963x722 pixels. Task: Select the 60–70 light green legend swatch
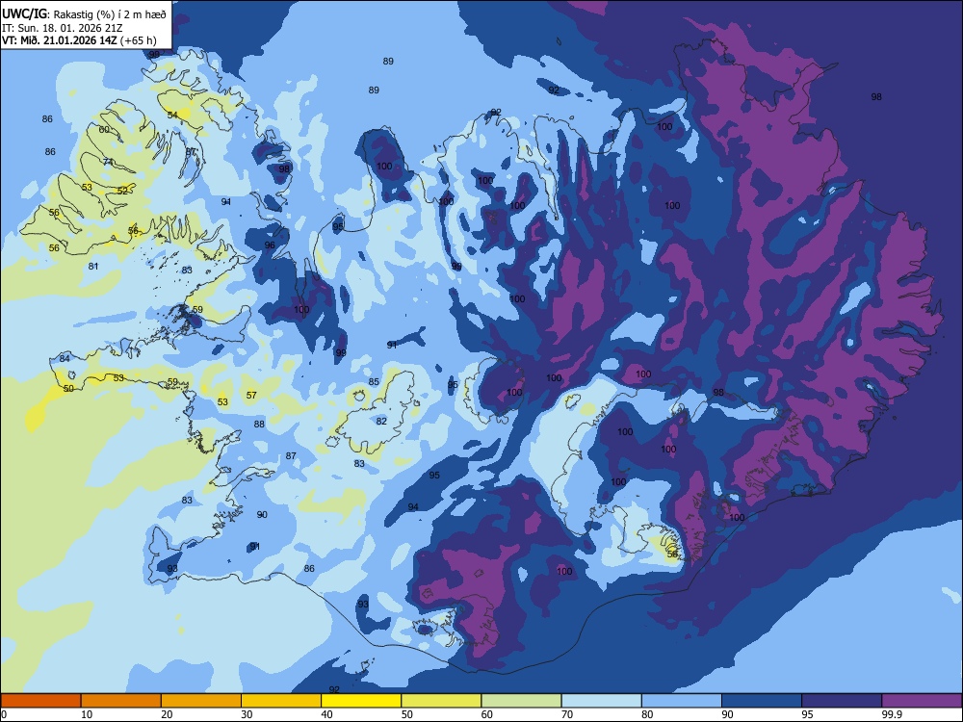tap(521, 701)
